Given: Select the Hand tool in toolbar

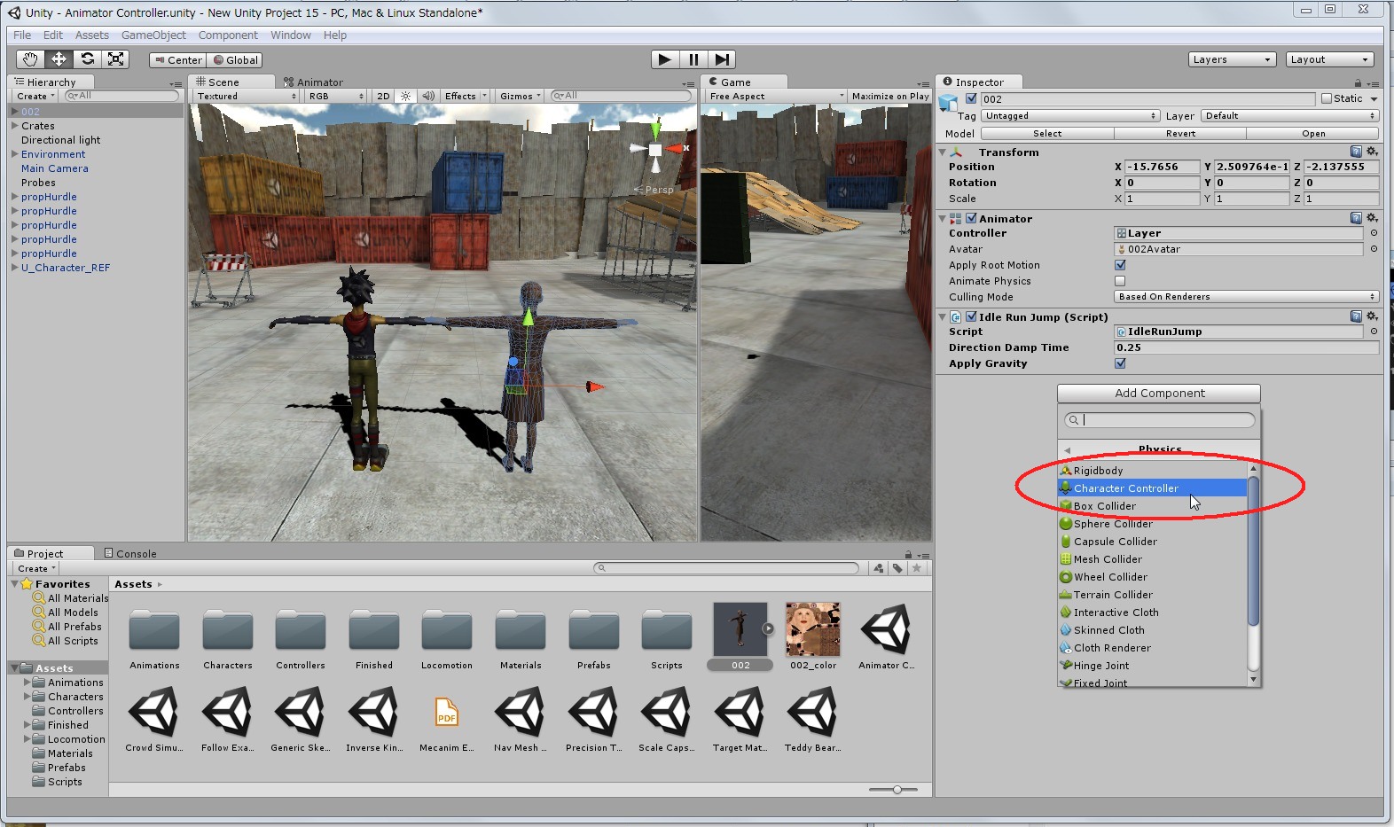Looking at the screenshot, I should 30,59.
